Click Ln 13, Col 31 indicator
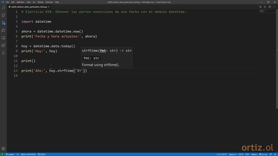 [x=222, y=154]
